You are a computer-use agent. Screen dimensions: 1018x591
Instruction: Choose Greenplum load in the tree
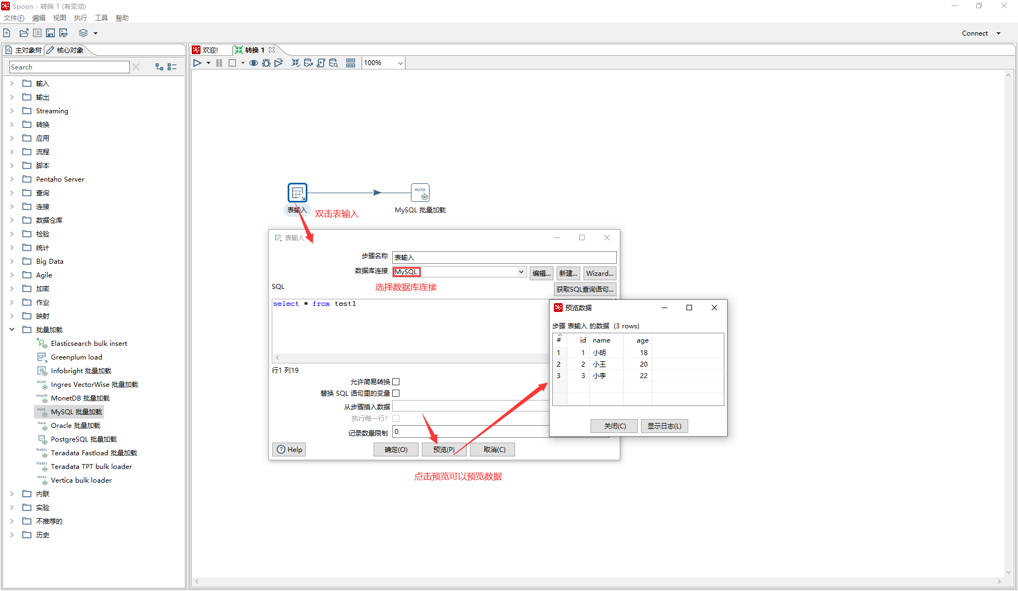pyautogui.click(x=77, y=357)
